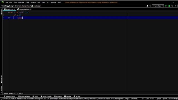
Task: Click the break keyword on line 3
Action: pyautogui.click(x=20, y=18)
